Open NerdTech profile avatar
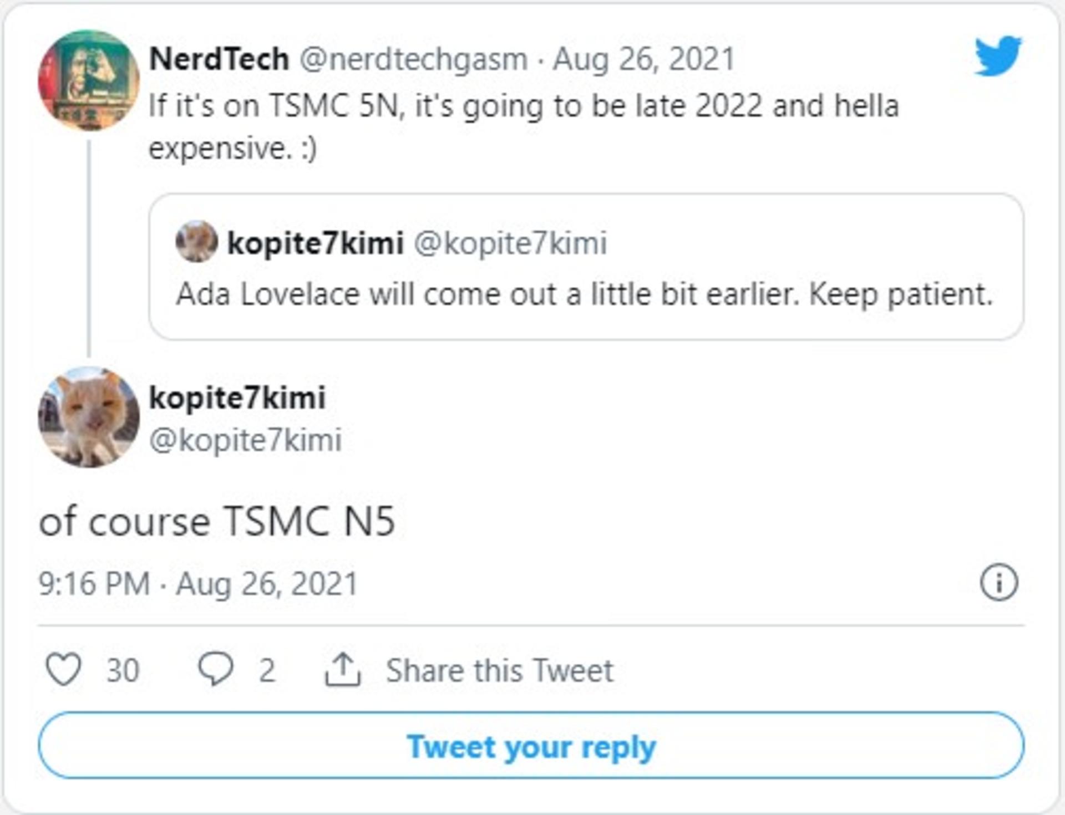 click(x=89, y=80)
